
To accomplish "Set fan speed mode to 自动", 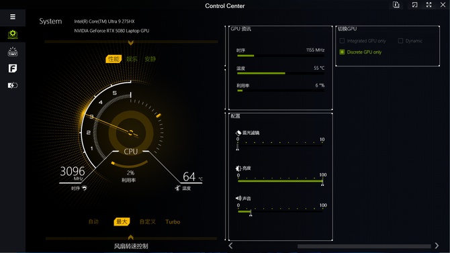I will (93, 221).
